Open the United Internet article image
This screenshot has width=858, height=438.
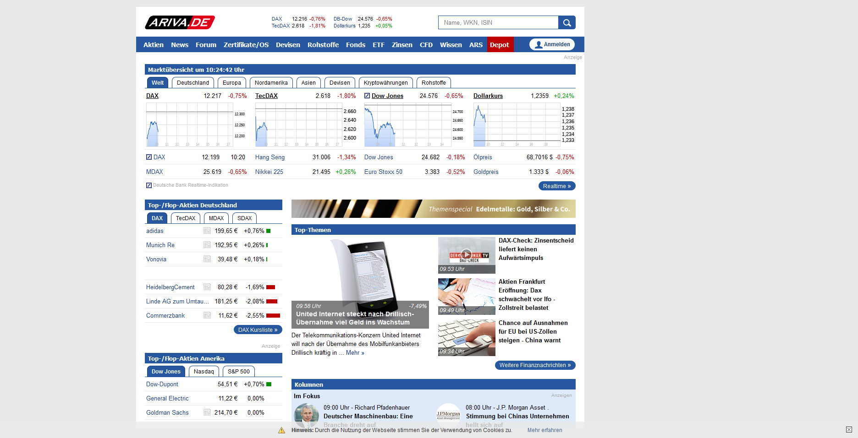pos(360,283)
